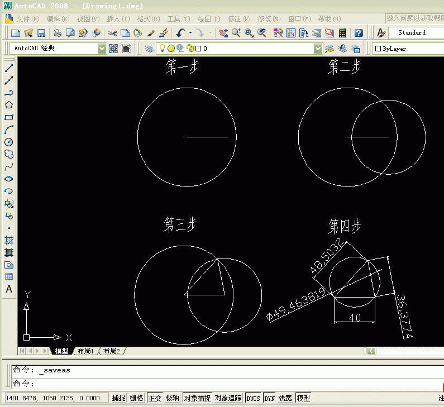Open the redo history dropdown arrow
This screenshot has width=444, height=407.
[x=211, y=33]
